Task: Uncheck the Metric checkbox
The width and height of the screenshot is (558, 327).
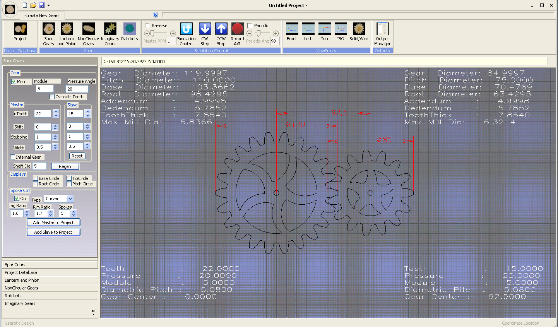Action: pyautogui.click(x=14, y=82)
